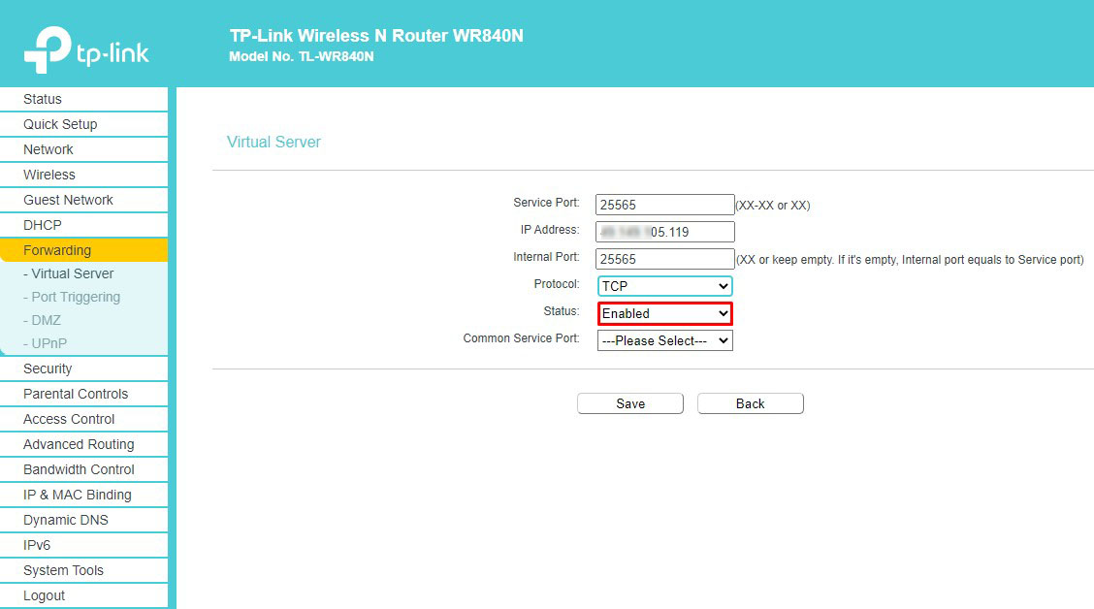Click the Model No. TL-WR840N text
1094x609 pixels.
[302, 56]
